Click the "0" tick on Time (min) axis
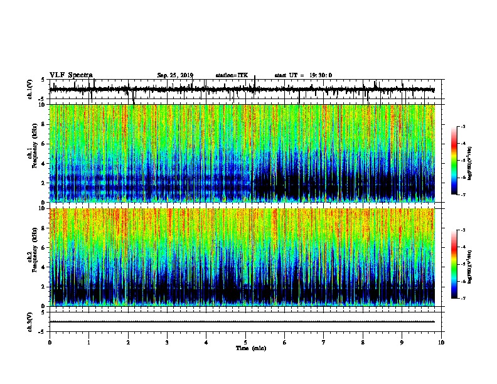497x384 pixels. point(50,343)
